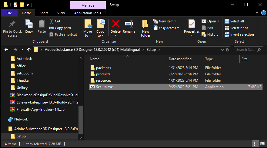Collapse the ribbon with caret
Screen dimensions: 267x148
tap(257, 13)
